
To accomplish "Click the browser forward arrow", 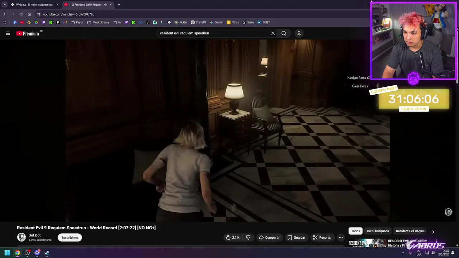I will pos(13,14).
